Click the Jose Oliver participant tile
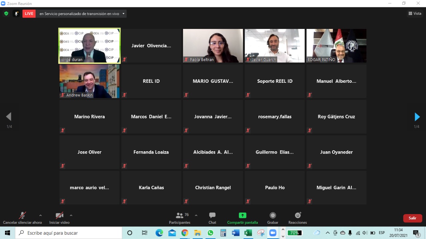The image size is (426, 239). [90, 152]
